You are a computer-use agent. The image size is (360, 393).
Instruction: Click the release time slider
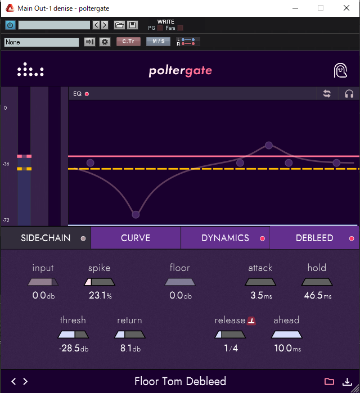pyautogui.click(x=230, y=335)
